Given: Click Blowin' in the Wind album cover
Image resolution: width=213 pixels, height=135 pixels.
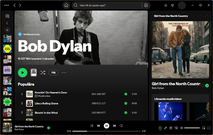Looking at the screenshot, I should [29, 113].
